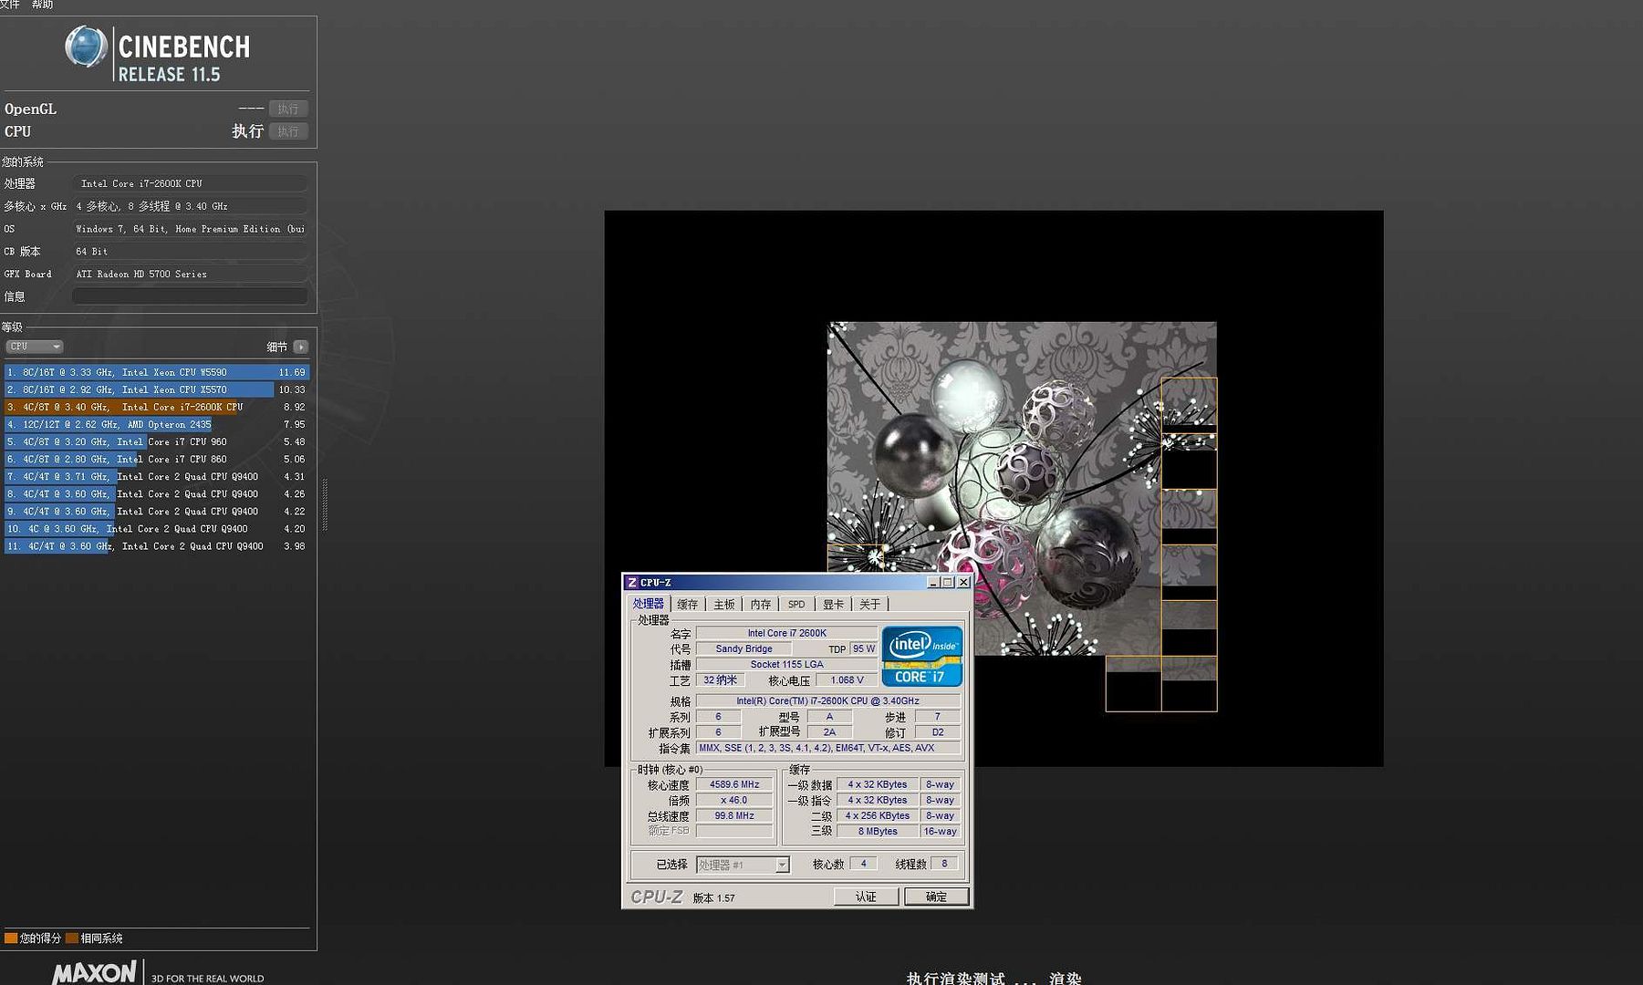The height and width of the screenshot is (985, 1643).
Task: Minimize the CPU-Z window
Action: (x=933, y=583)
